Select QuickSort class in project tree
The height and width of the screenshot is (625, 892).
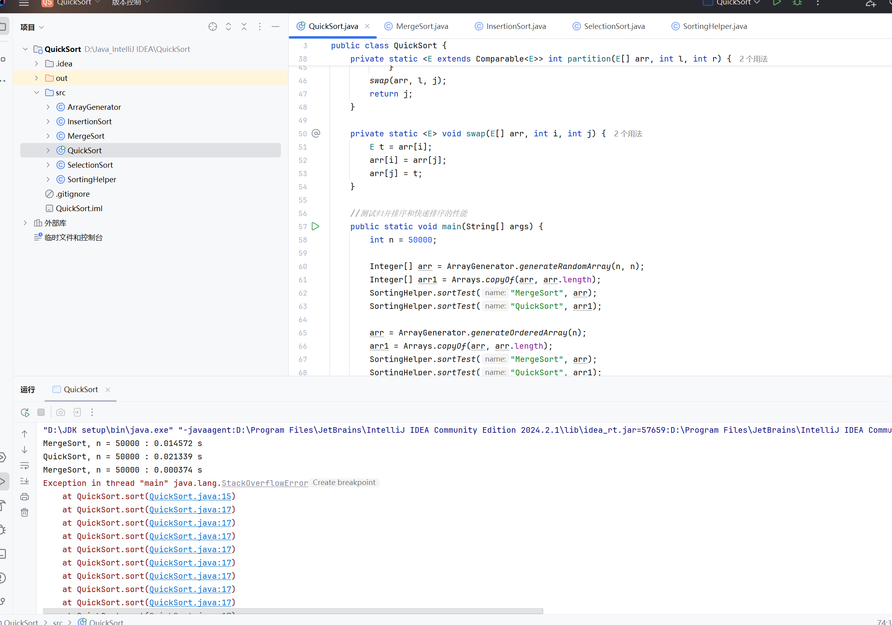[150, 150]
